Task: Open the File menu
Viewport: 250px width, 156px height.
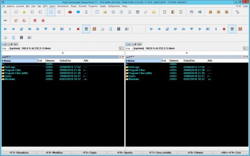Action: pyautogui.click(x=4, y=6)
